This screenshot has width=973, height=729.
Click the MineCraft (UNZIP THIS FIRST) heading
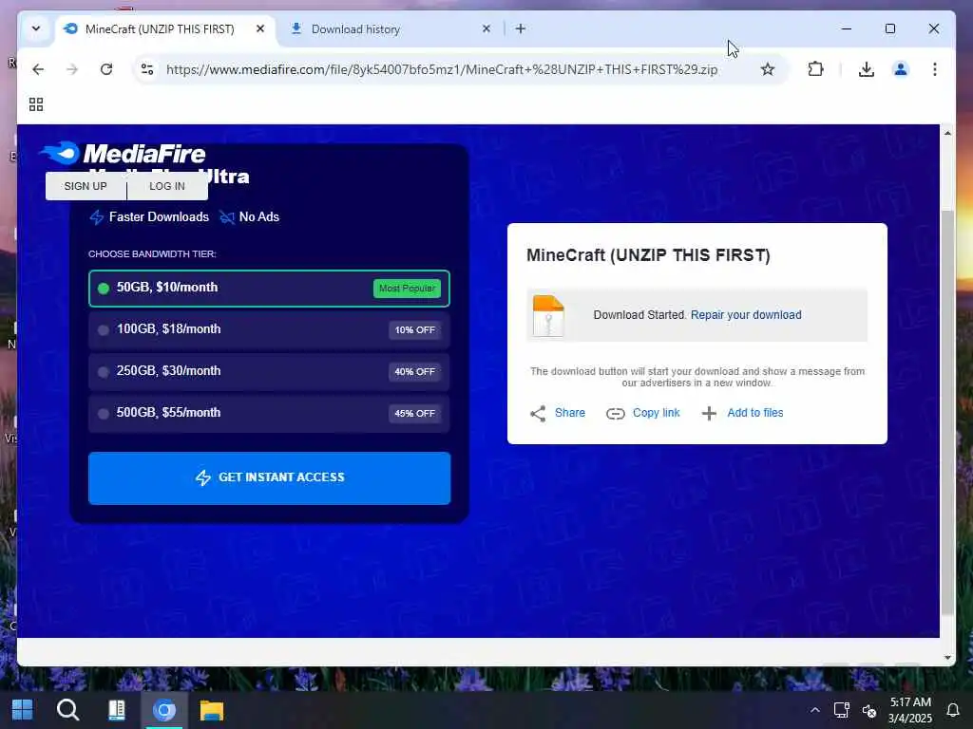click(x=648, y=255)
